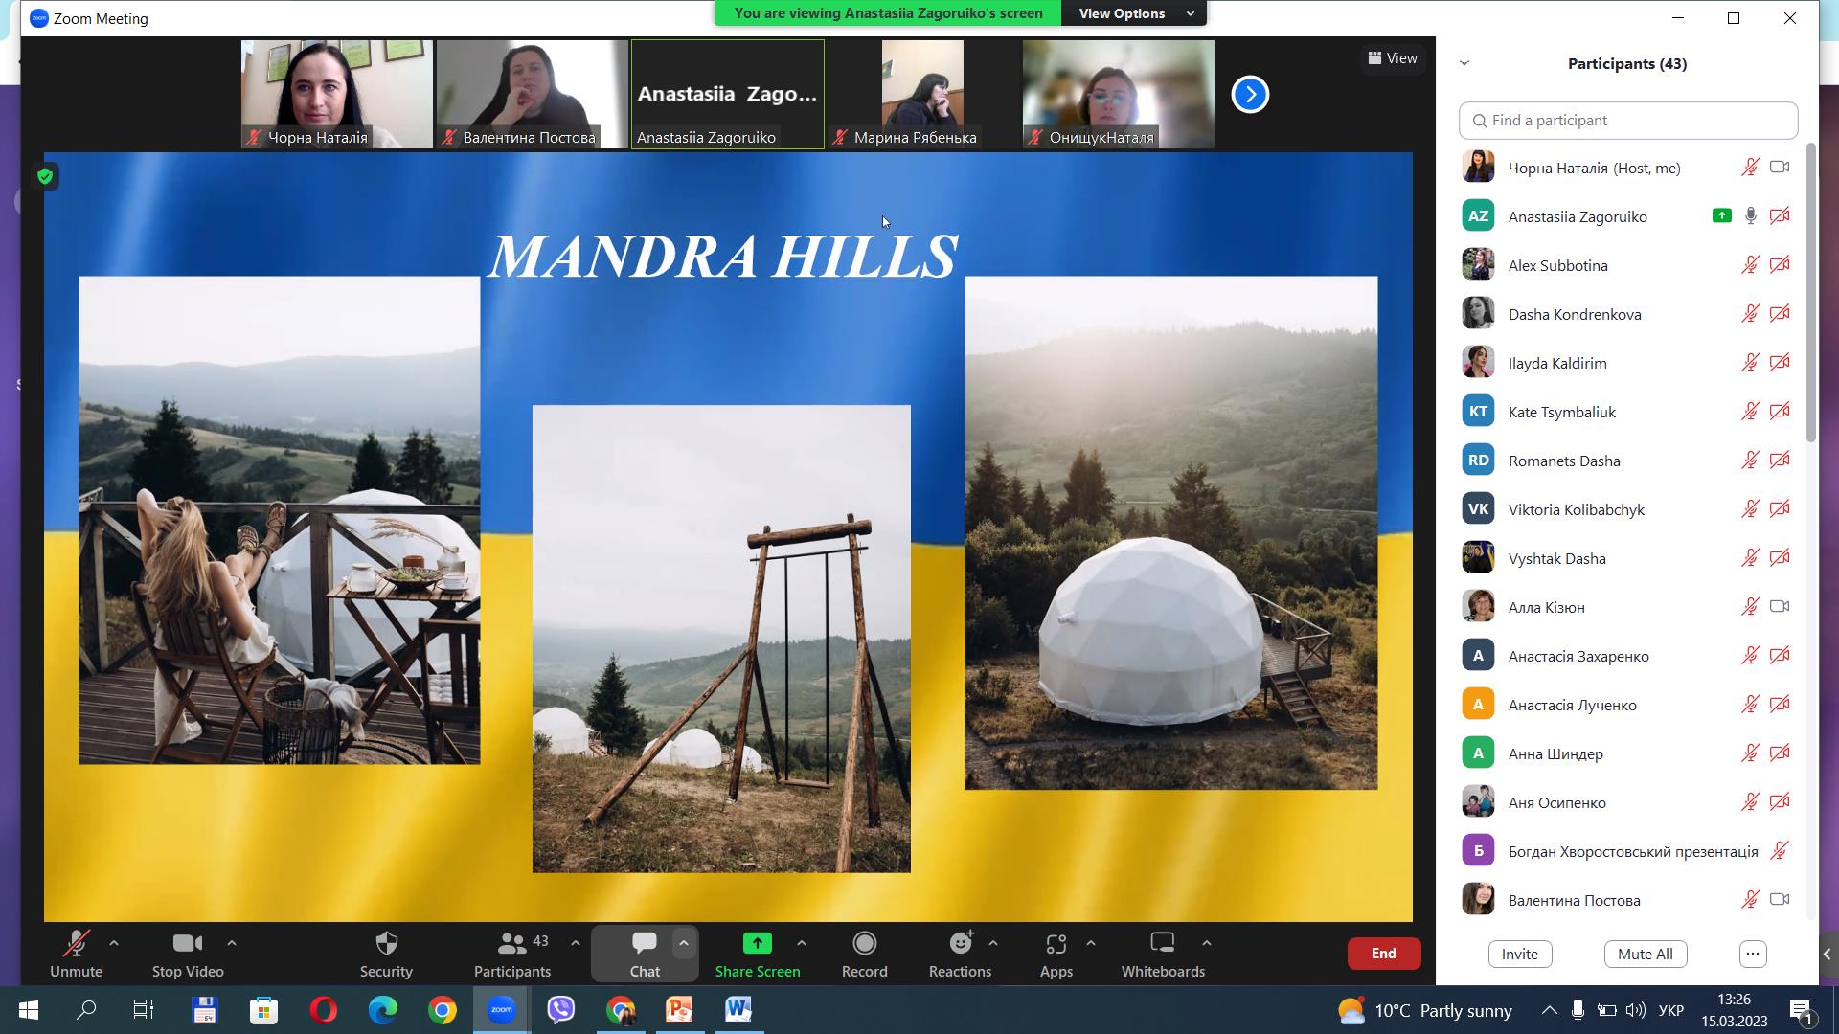The height and width of the screenshot is (1034, 1839).
Task: Open the Chat panel
Action: (x=644, y=945)
